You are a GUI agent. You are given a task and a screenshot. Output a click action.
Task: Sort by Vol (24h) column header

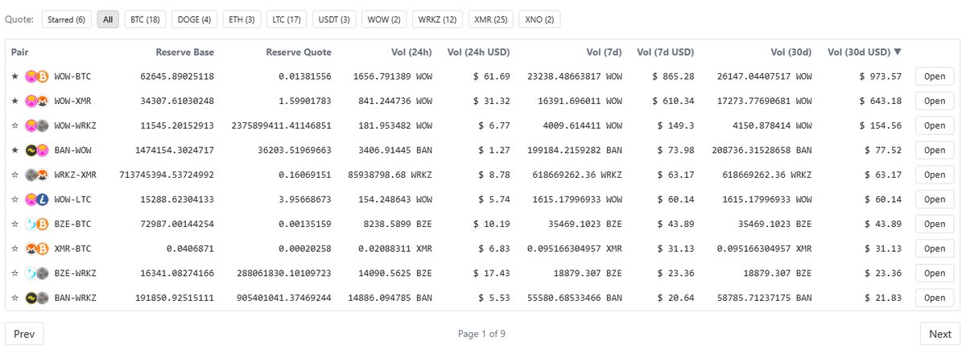click(411, 52)
